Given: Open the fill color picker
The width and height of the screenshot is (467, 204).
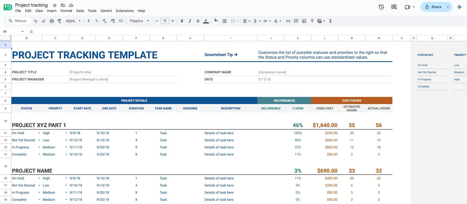Looking at the screenshot, I should pos(216,21).
